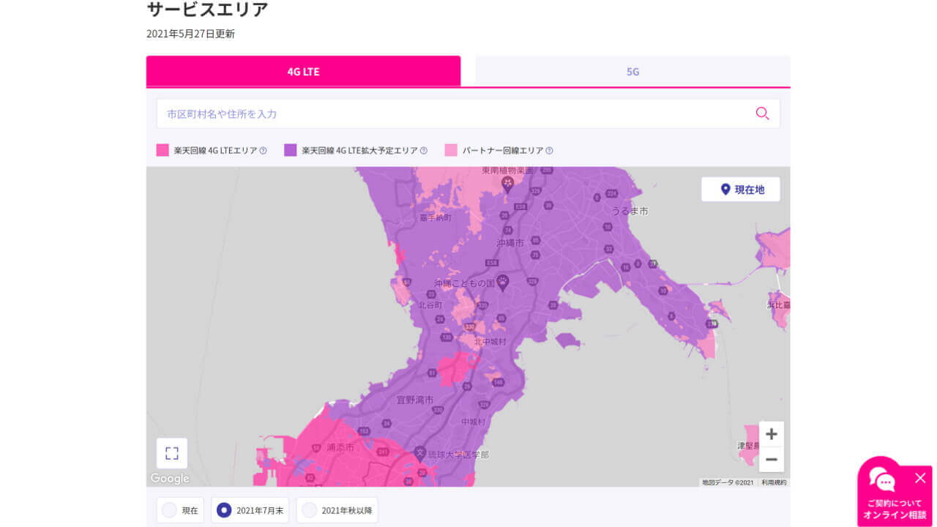Image resolution: width=937 pixels, height=527 pixels.
Task: Open help tooltip for 楽天回線 4G LTEエリア
Action: [263, 149]
